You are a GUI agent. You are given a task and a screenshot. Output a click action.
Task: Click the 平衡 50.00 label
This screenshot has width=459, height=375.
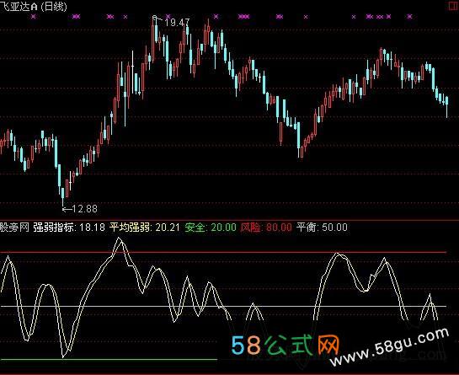322,228
